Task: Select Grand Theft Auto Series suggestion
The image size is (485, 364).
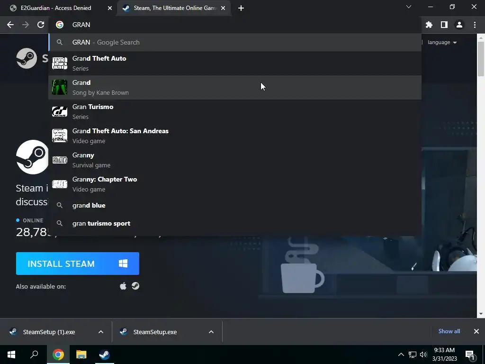Action: pyautogui.click(x=235, y=64)
